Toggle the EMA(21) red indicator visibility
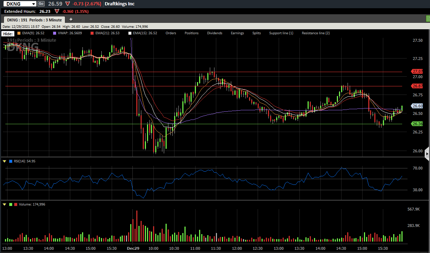 [105, 33]
